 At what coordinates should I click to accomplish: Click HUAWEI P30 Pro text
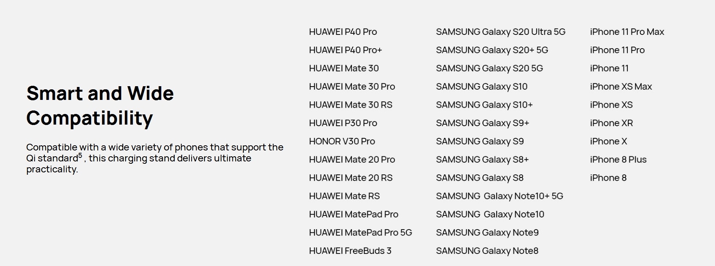pos(343,123)
